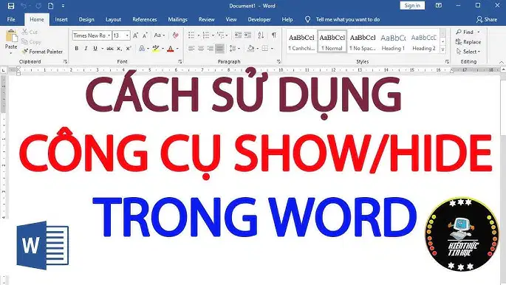Open the References ribbon tab
506x285 pixels.
[x=144, y=19]
